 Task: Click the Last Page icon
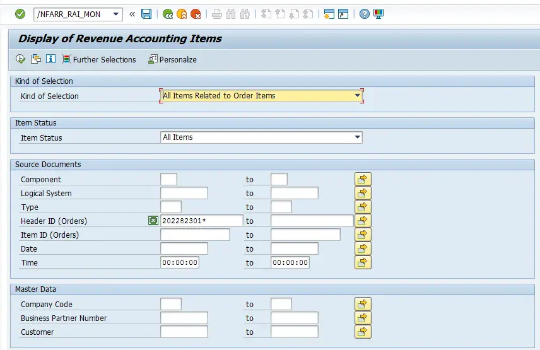point(308,14)
